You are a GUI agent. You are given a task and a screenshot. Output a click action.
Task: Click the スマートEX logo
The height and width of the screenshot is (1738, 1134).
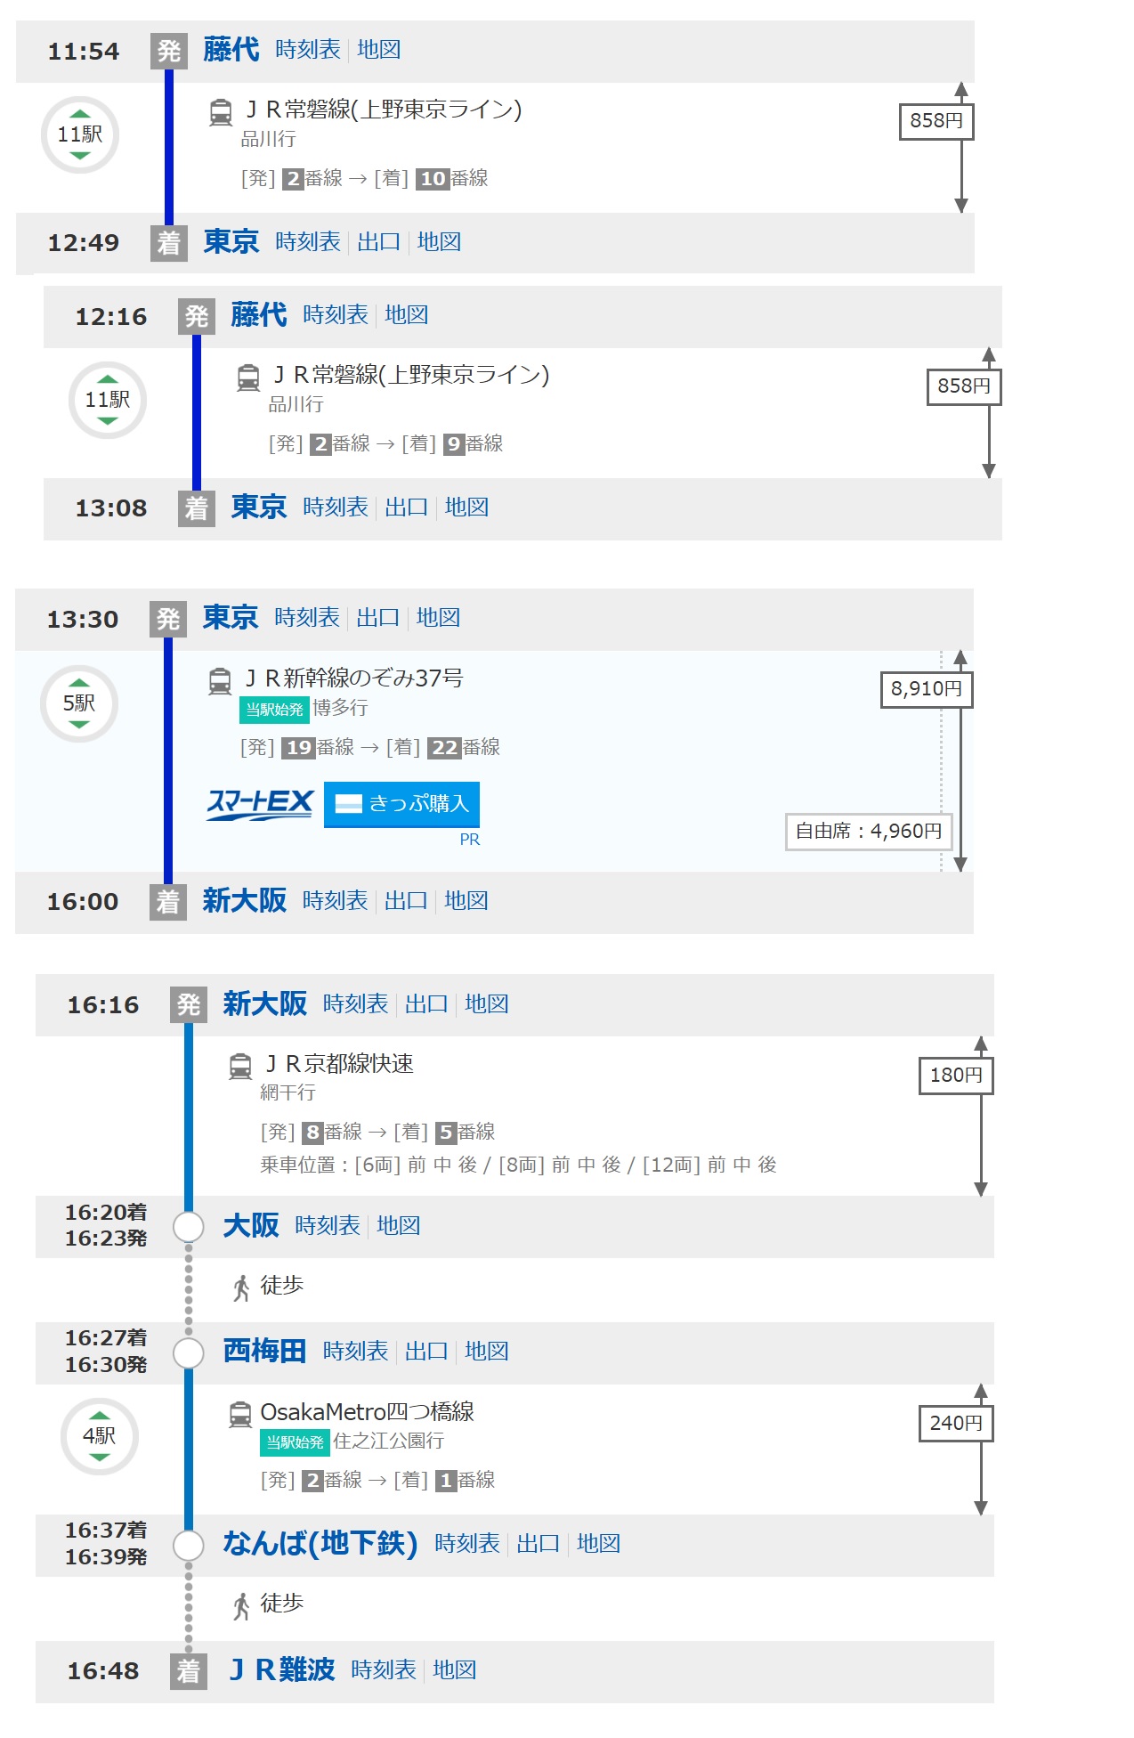260,804
